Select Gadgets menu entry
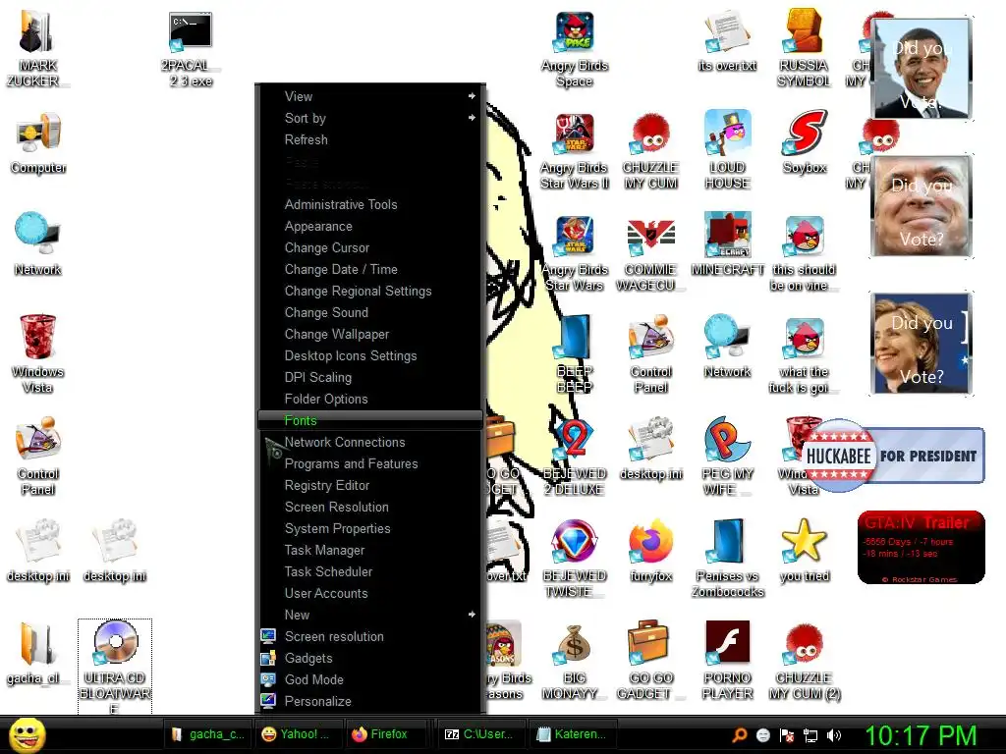 point(370,659)
